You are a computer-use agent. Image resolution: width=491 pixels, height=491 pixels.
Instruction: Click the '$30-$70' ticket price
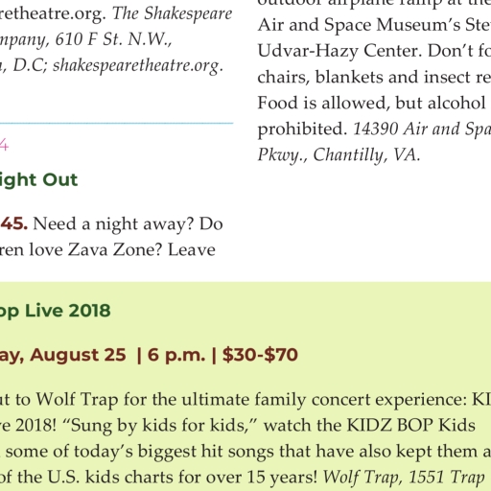coord(260,355)
